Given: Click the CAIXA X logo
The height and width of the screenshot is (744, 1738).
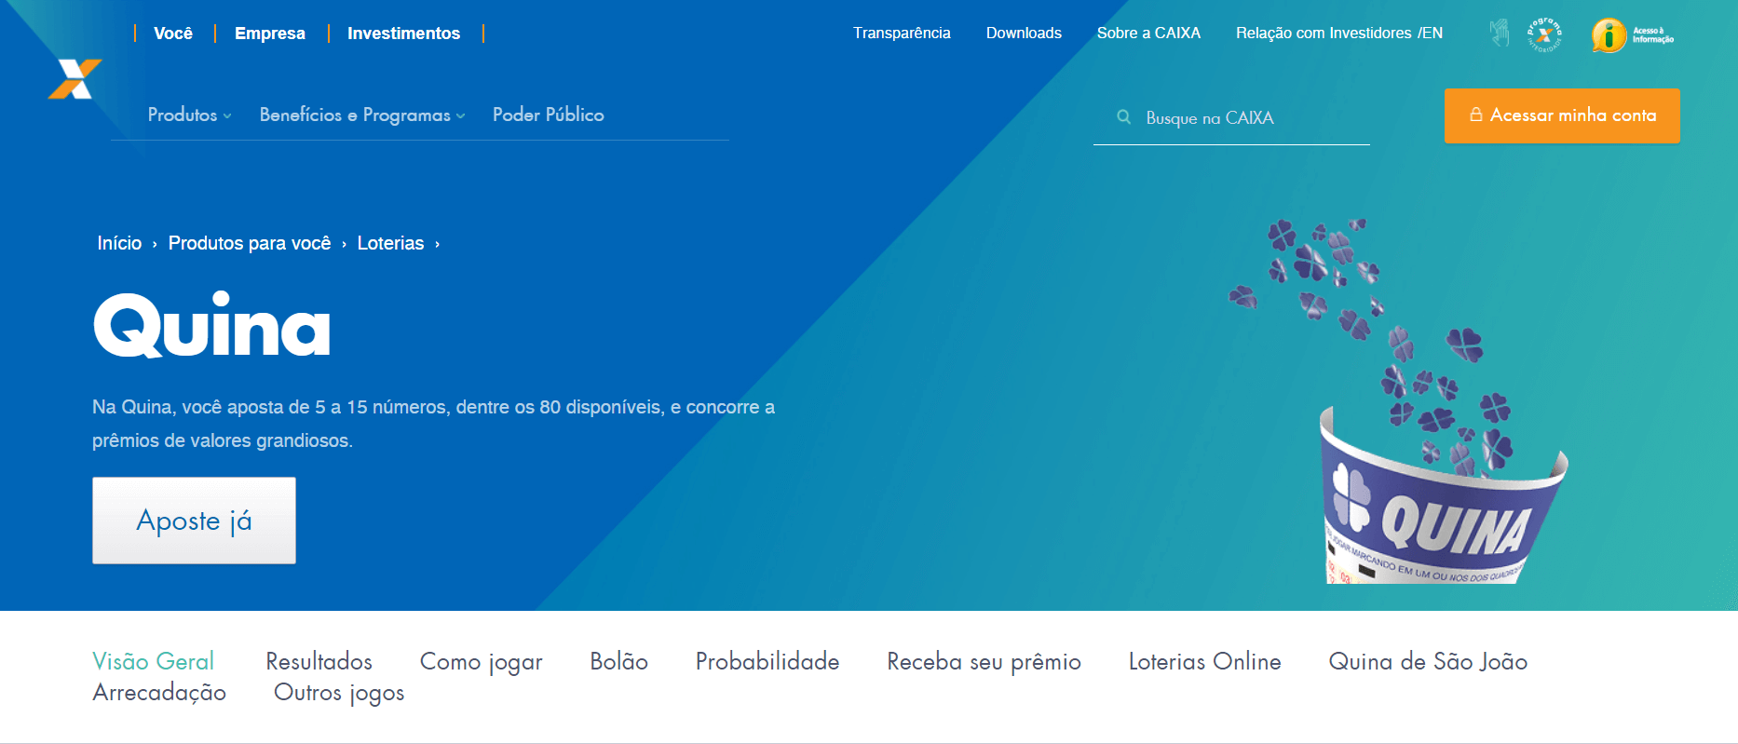Looking at the screenshot, I should pos(75,78).
